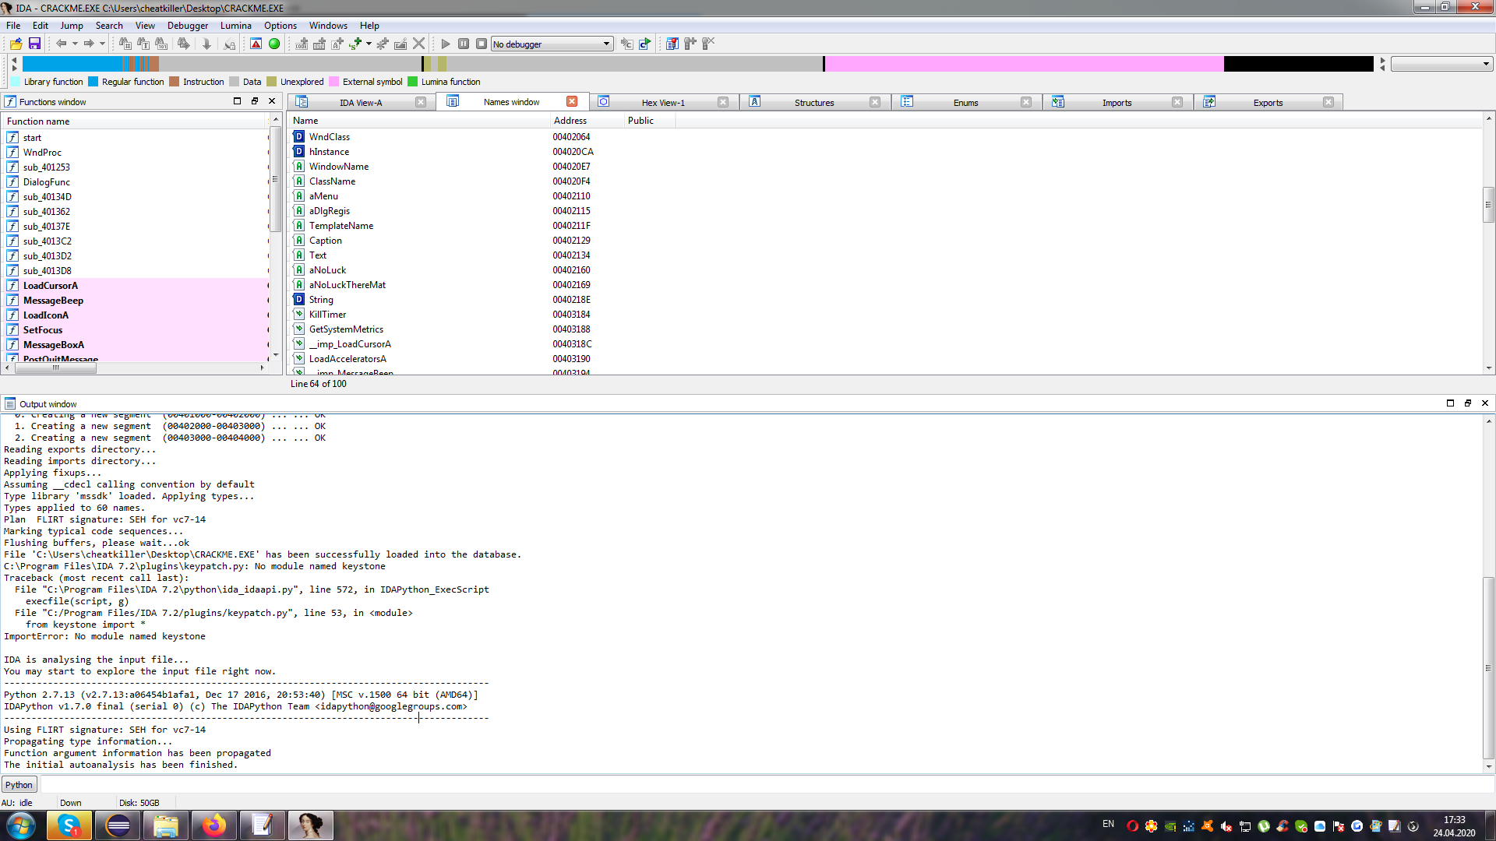Open Firefox from the taskbar
The image size is (1496, 841).
tap(214, 825)
